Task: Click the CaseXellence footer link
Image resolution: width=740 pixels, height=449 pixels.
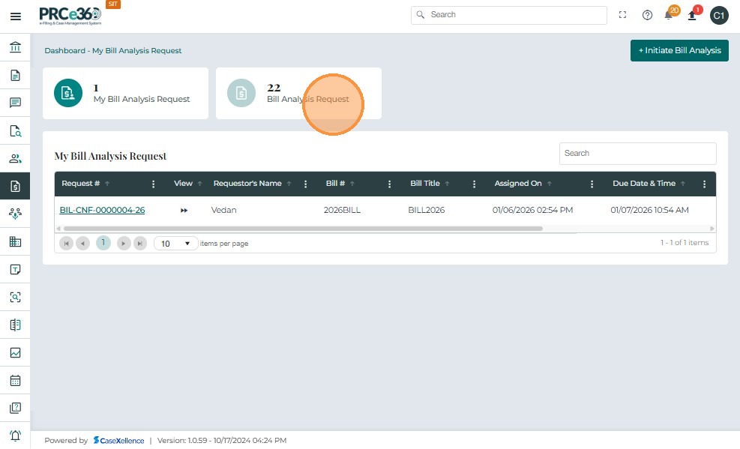Action: coord(119,441)
